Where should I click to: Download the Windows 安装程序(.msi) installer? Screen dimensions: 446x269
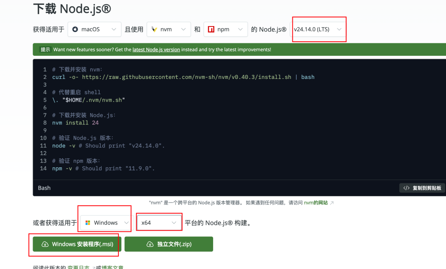[77, 244]
